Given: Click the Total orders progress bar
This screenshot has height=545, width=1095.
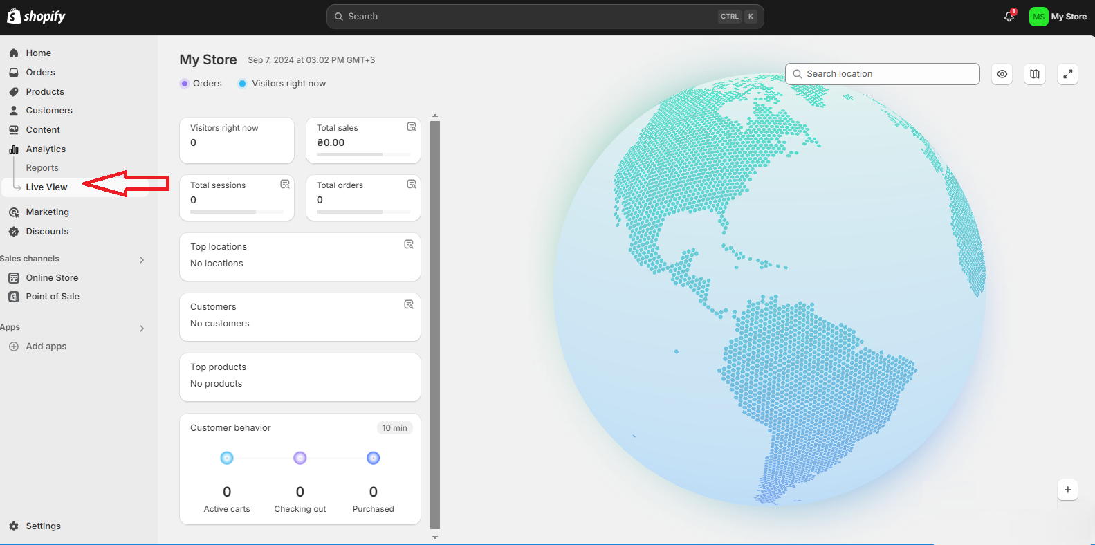Looking at the screenshot, I should 363,212.
